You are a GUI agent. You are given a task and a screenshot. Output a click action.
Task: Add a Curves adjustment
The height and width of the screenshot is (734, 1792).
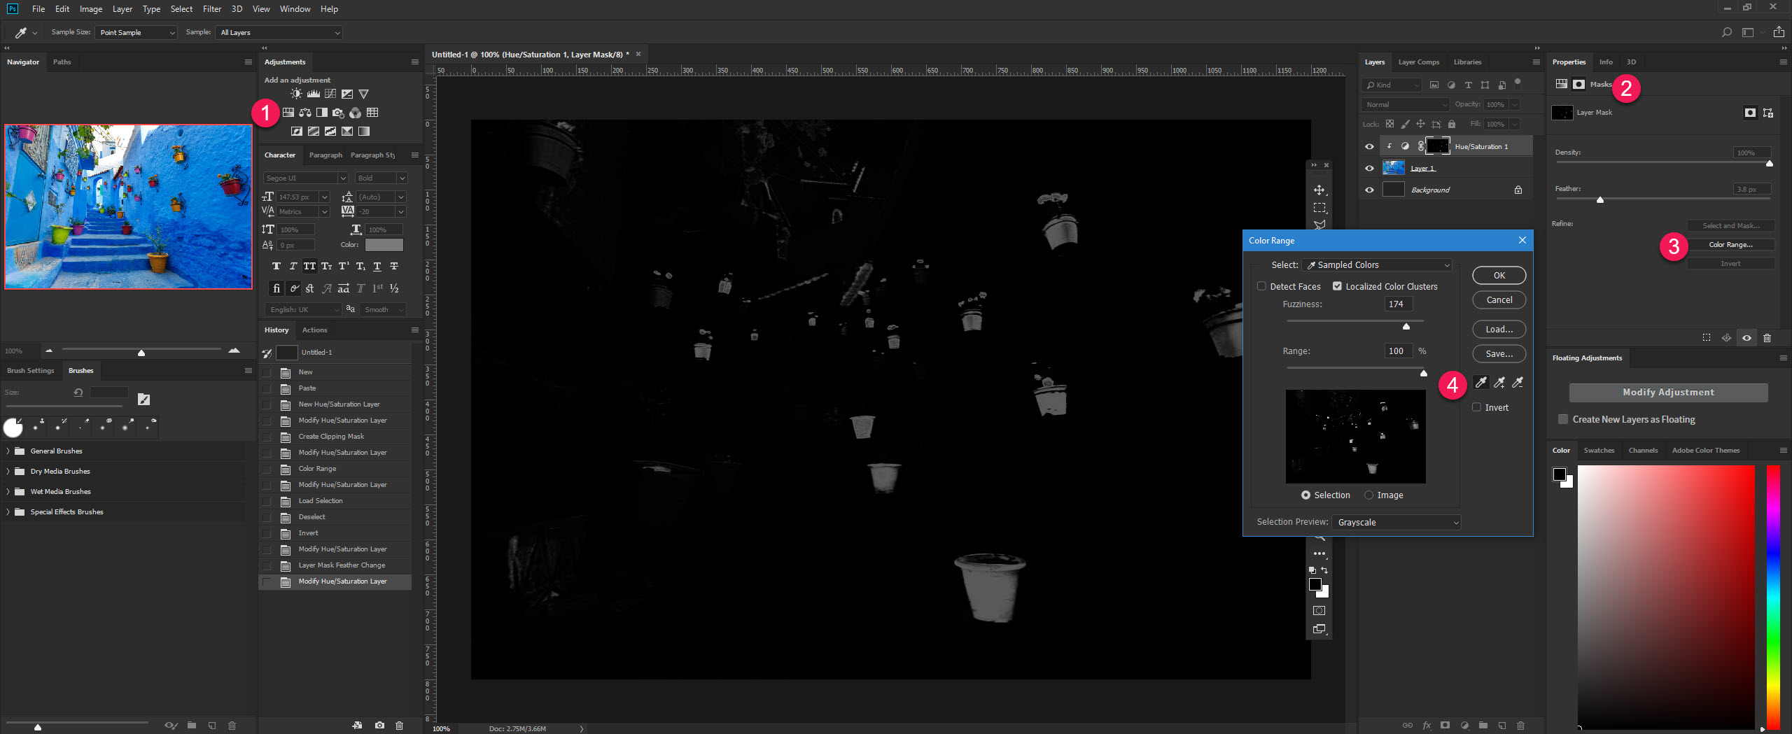click(x=330, y=94)
